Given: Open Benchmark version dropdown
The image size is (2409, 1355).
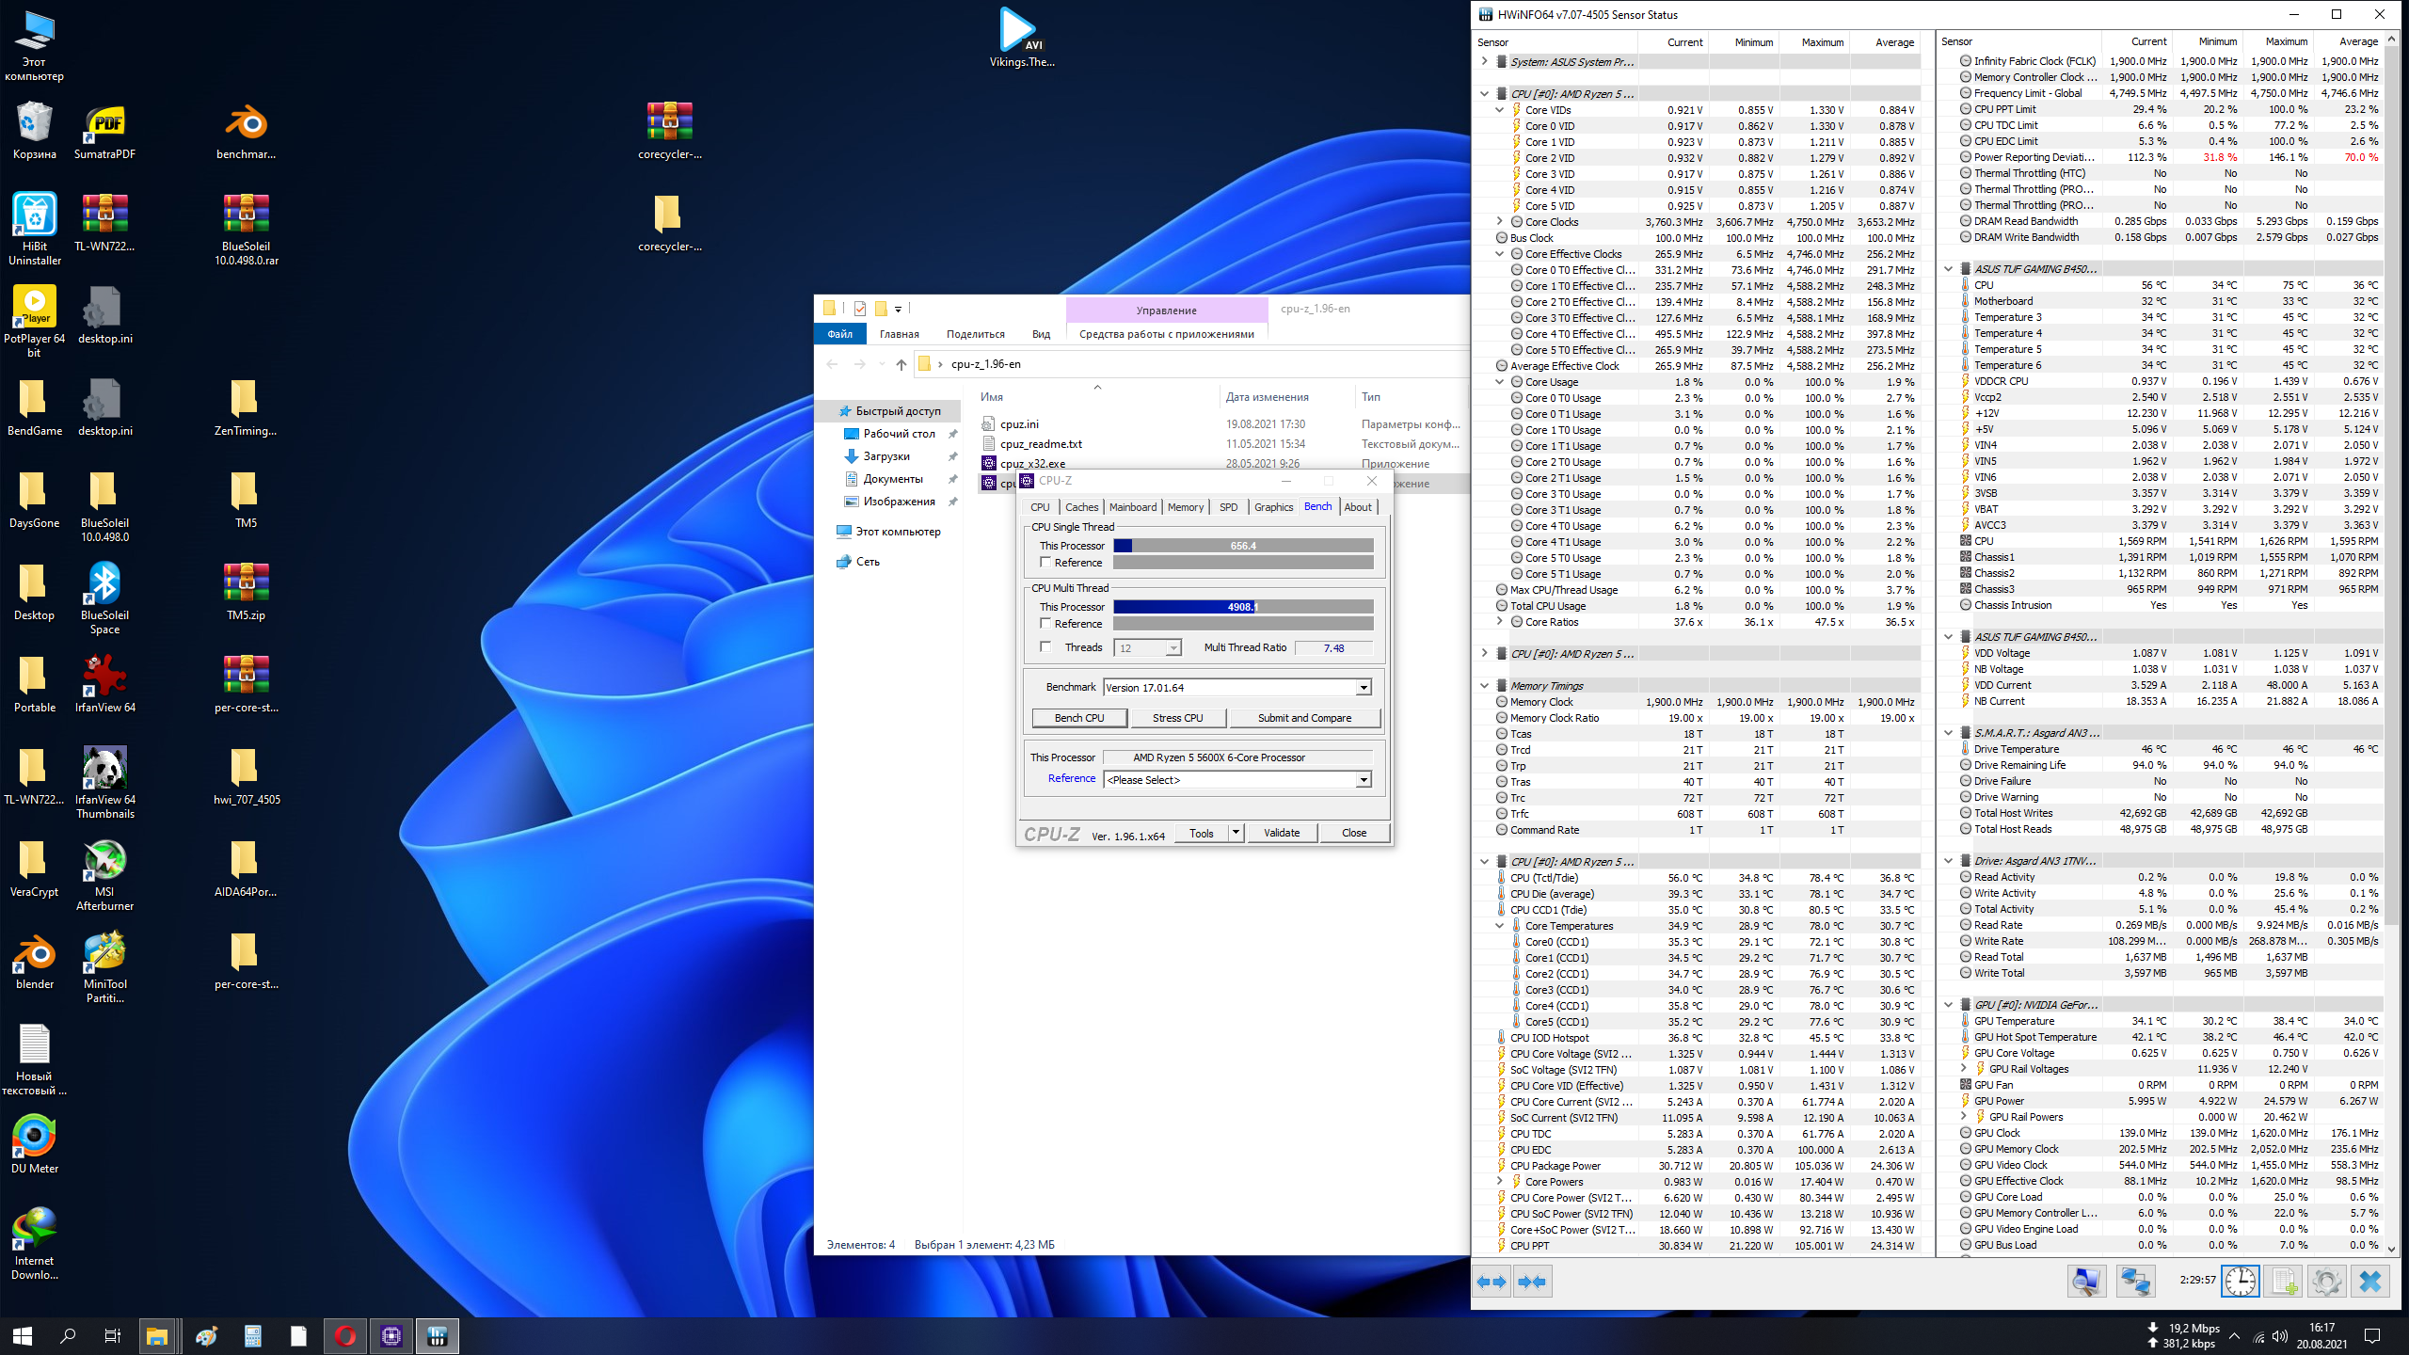Looking at the screenshot, I should [1363, 688].
